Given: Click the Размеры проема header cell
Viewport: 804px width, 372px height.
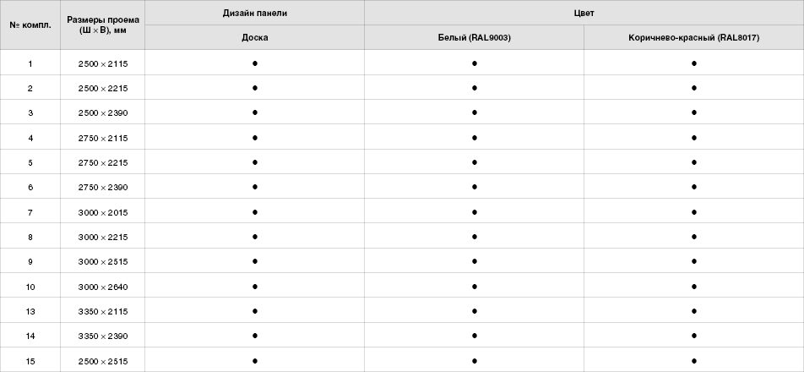Looking at the screenshot, I should tap(102, 25).
